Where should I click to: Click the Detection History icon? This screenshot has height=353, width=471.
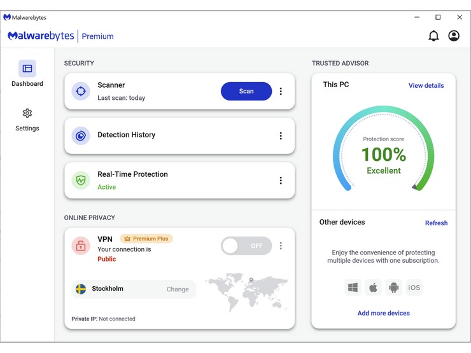[81, 135]
